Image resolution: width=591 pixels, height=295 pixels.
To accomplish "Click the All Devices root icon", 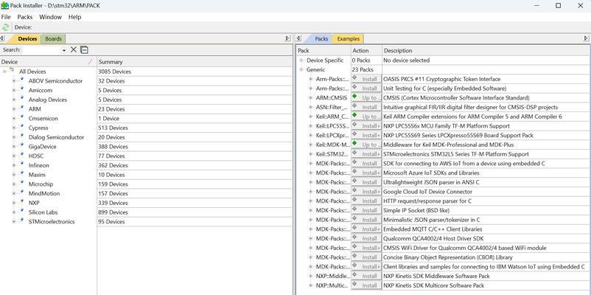I will 12,71.
